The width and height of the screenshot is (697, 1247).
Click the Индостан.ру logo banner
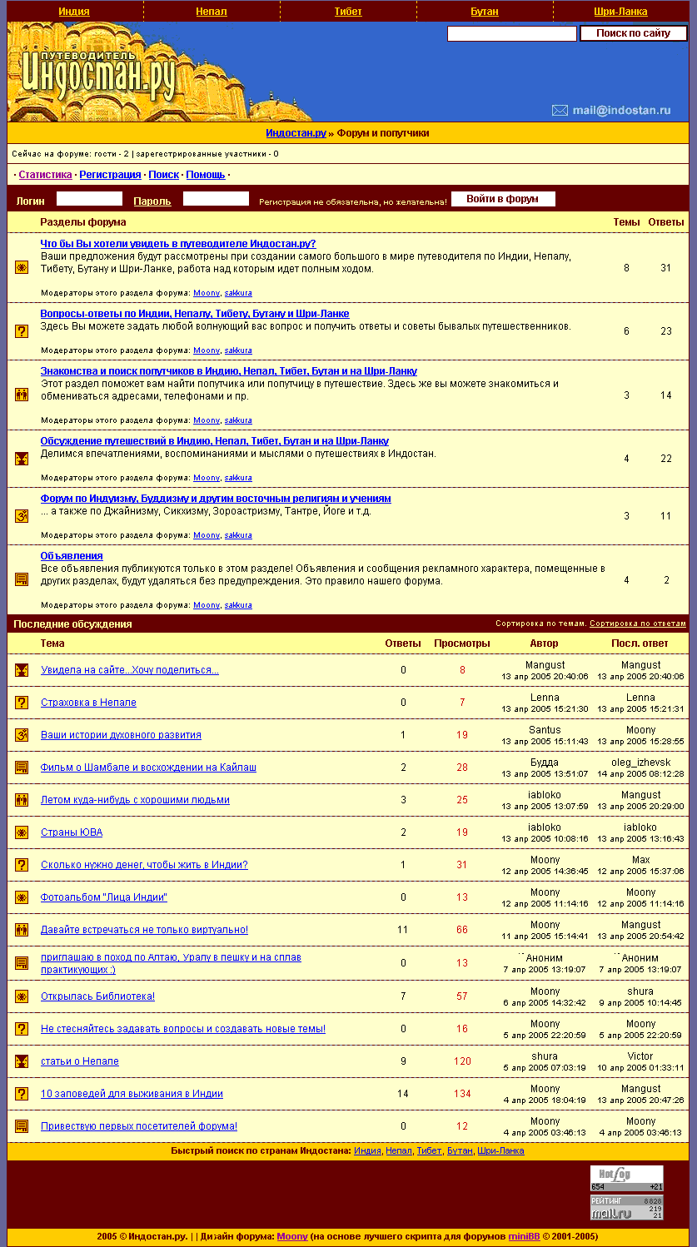99,73
